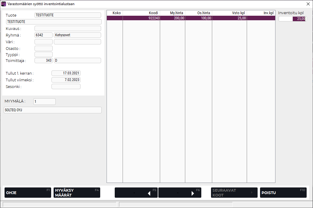Click the Kuvaus description field
The image size is (313, 208).
[68, 28]
